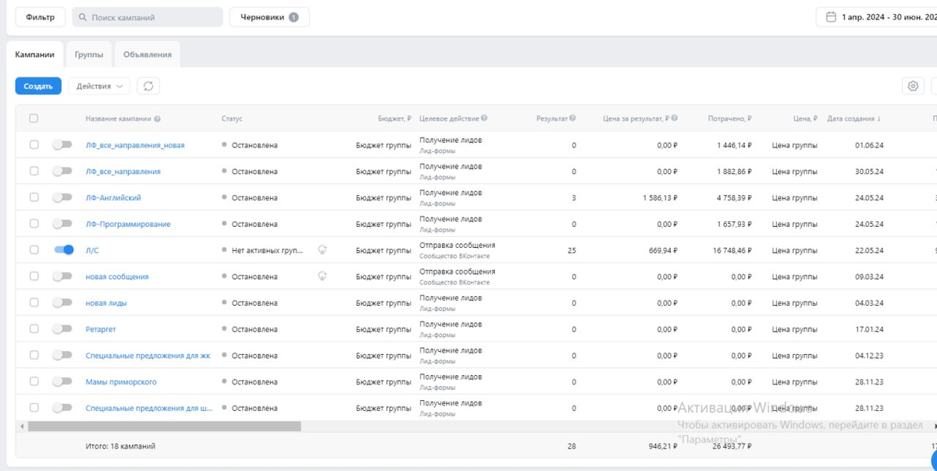
Task: Tick the checkbox for Ретаргет campaign
Action: [x=34, y=329]
